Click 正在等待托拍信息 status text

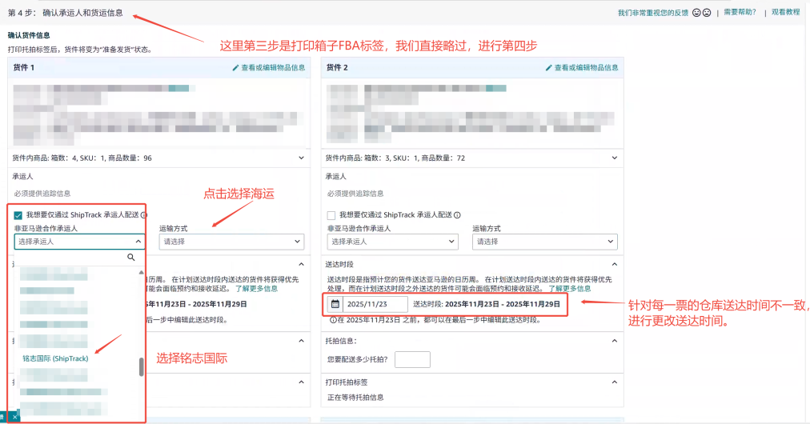click(355, 398)
